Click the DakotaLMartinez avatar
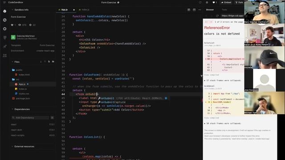This screenshot has height=160, width=285. point(13,37)
